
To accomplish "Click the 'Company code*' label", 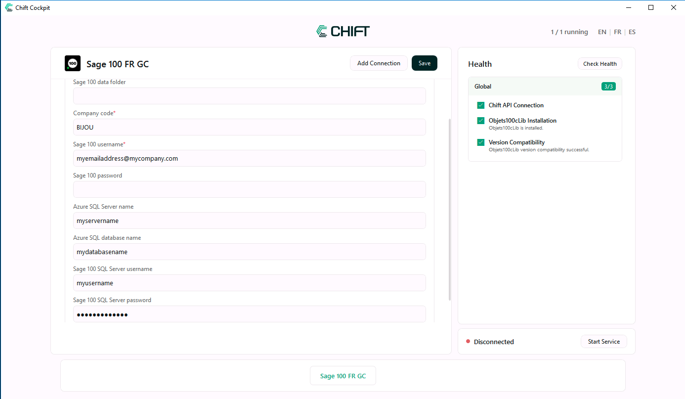I will coord(94,113).
